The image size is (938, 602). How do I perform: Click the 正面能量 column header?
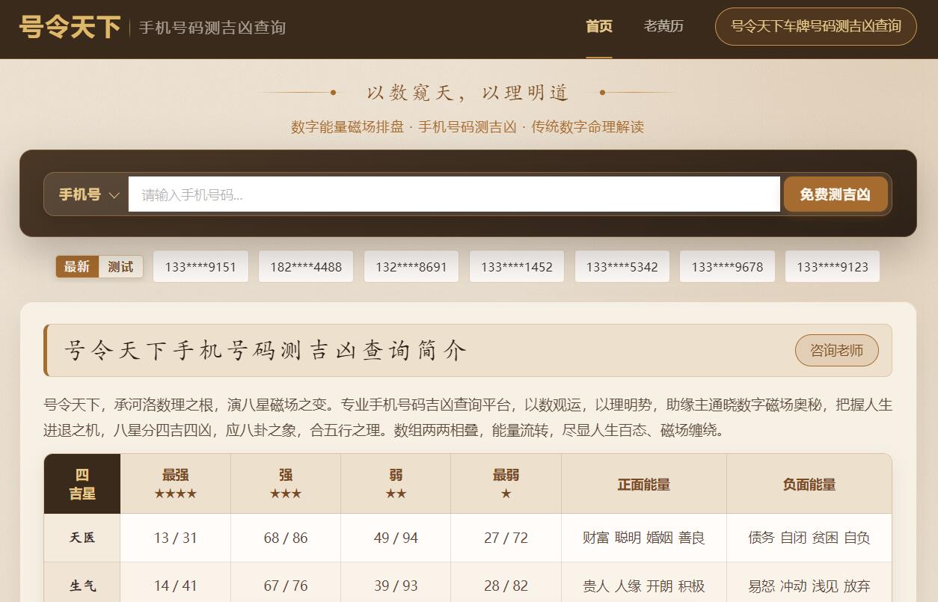644,484
